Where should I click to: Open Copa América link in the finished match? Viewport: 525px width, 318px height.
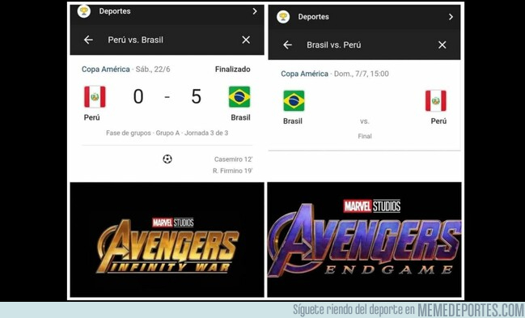tap(105, 70)
